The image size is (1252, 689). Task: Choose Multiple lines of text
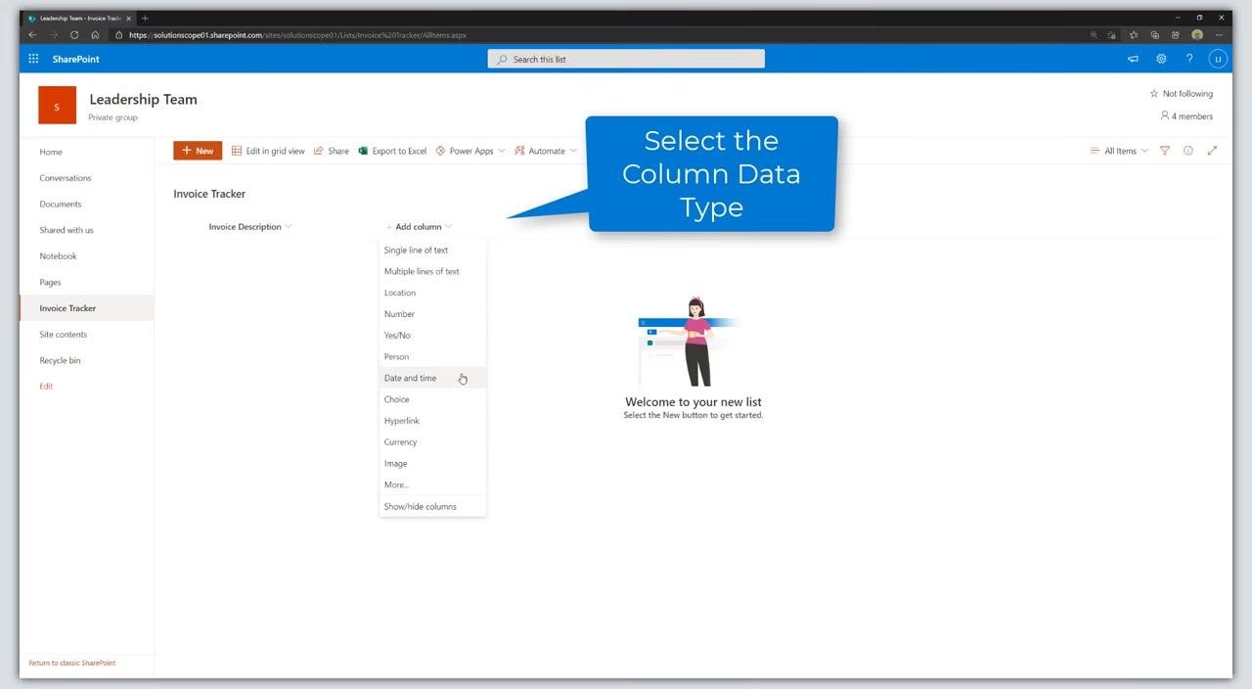coord(432,272)
